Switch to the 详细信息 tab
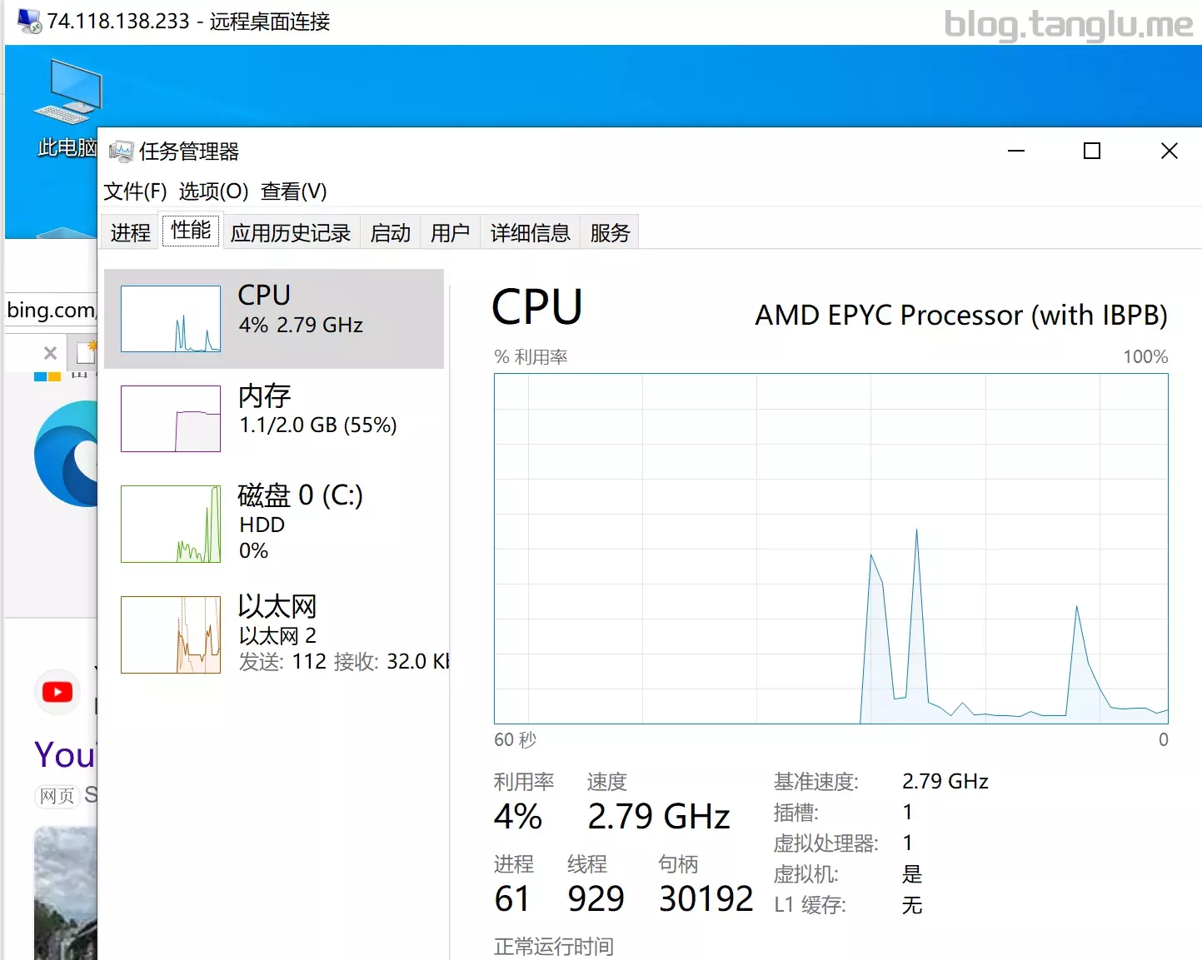Image resolution: width=1202 pixels, height=960 pixels. click(x=530, y=232)
